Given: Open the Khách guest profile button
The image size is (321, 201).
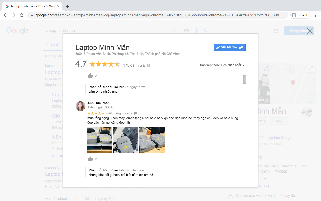Looking at the screenshot, I should point(300,15).
